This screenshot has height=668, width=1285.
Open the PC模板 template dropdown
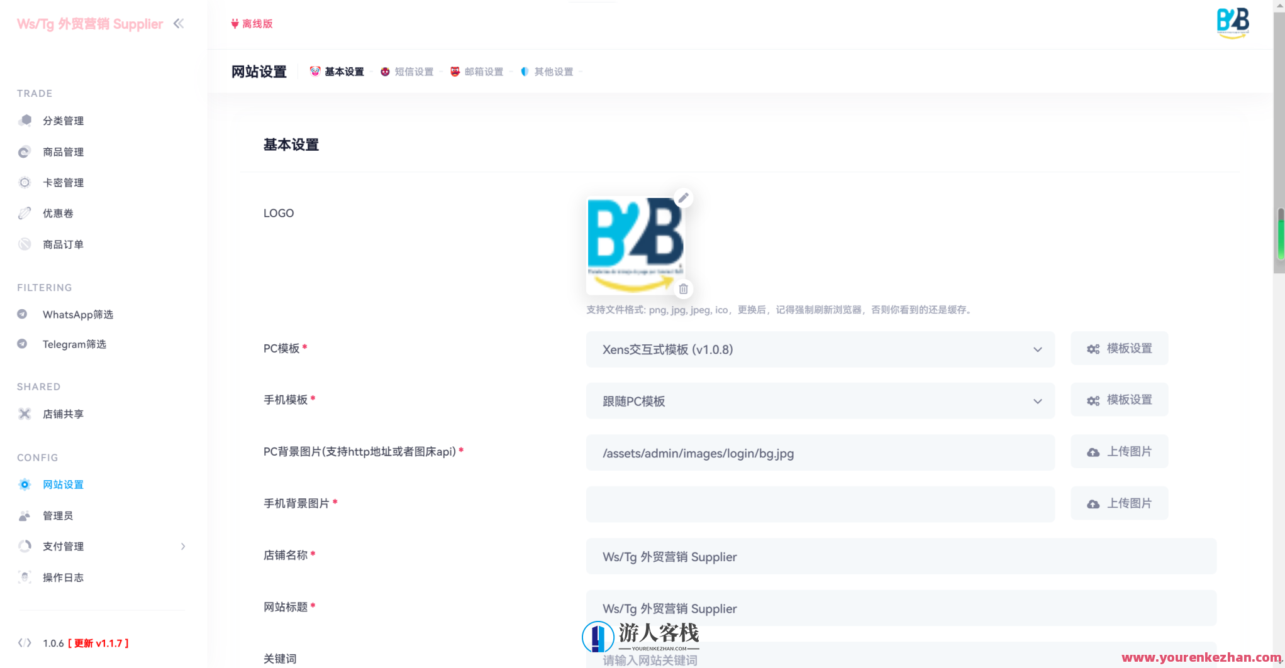[x=820, y=349]
